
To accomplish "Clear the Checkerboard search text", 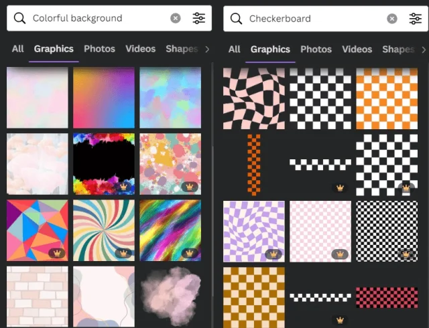I will [x=392, y=19].
